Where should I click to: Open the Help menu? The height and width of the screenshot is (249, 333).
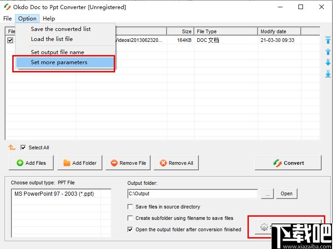(x=49, y=19)
